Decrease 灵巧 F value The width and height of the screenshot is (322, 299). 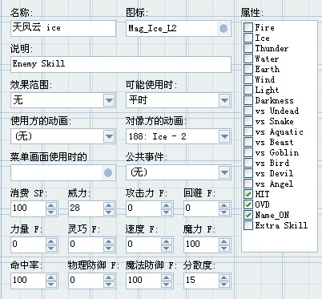[x=109, y=248]
